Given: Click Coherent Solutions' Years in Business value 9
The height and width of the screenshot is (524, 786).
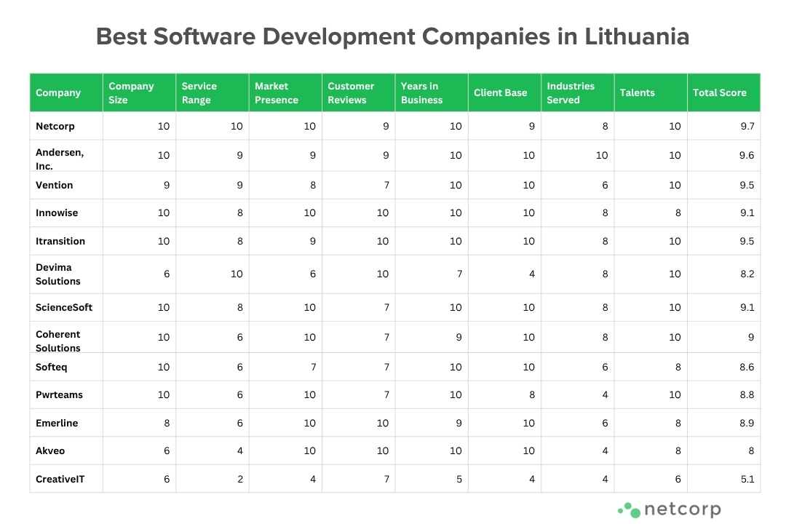Looking at the screenshot, I should click(x=459, y=337).
